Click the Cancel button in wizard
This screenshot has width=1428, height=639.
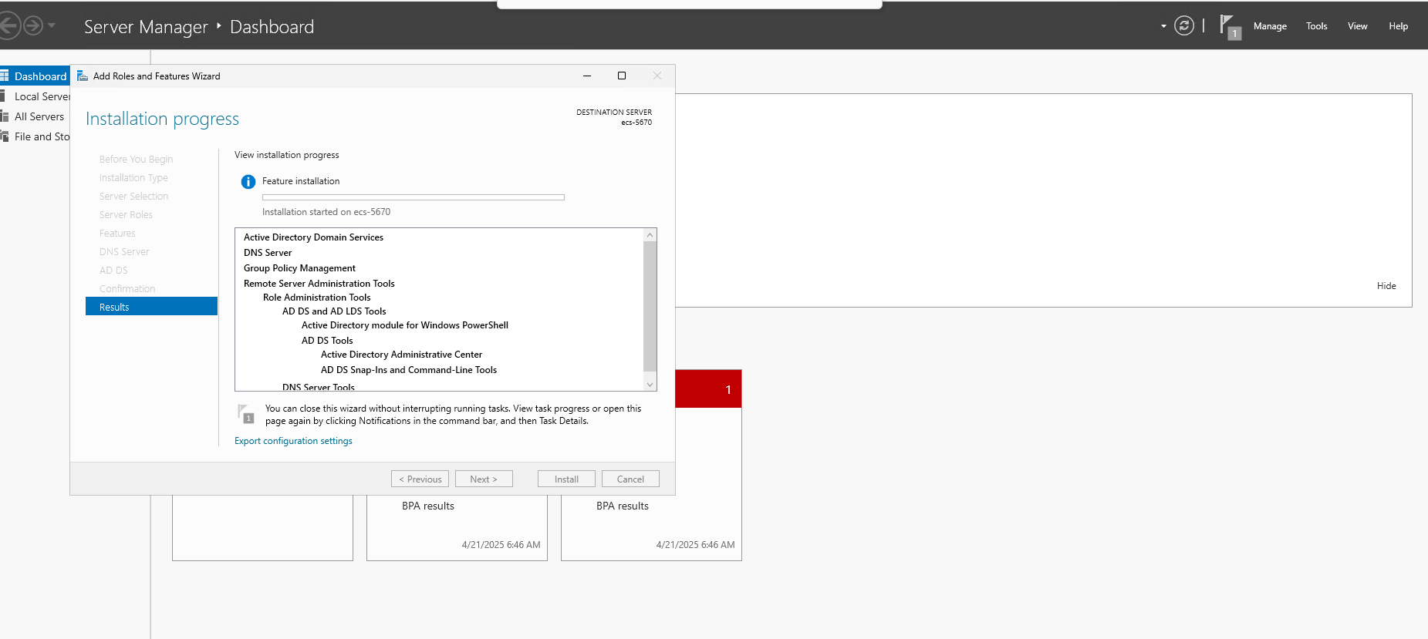pyautogui.click(x=630, y=479)
